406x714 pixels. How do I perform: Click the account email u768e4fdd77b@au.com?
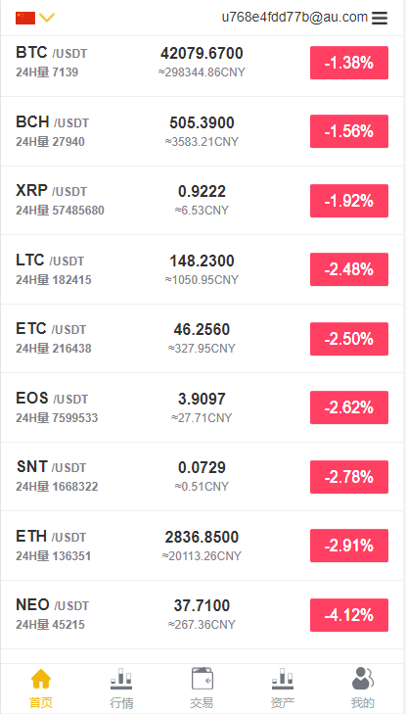click(x=294, y=18)
